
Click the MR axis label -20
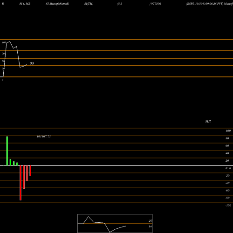click(x=227, y=176)
